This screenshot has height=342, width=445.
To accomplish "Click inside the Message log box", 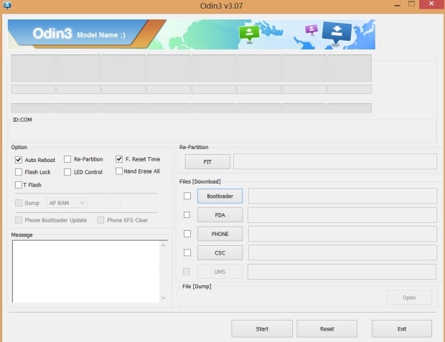I will 85,272.
